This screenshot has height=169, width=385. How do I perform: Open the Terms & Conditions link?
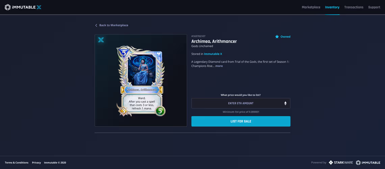(17, 163)
